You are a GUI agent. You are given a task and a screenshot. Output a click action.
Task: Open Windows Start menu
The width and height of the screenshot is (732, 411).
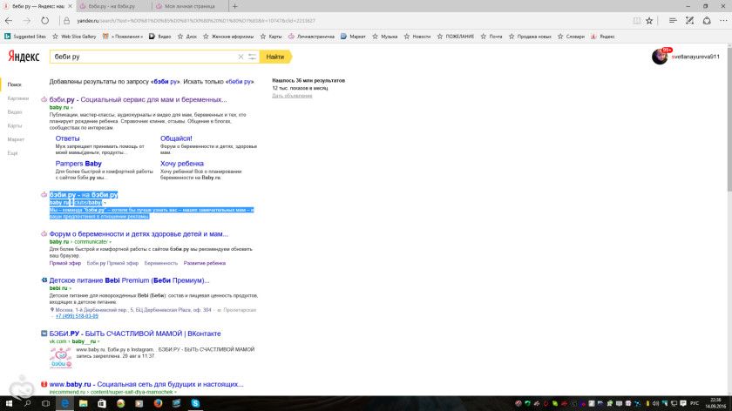[9, 403]
